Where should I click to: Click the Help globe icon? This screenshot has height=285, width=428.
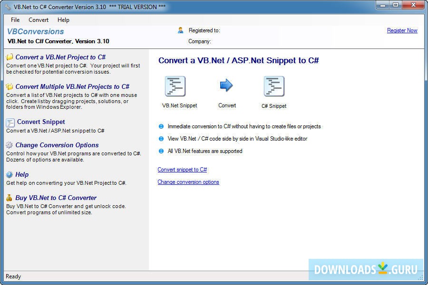(x=10, y=174)
